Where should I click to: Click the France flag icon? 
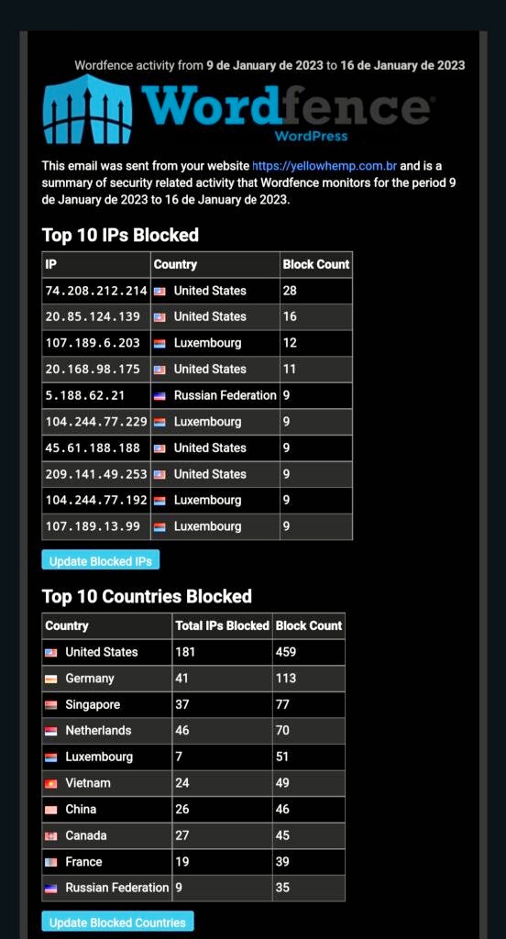pyautogui.click(x=51, y=862)
